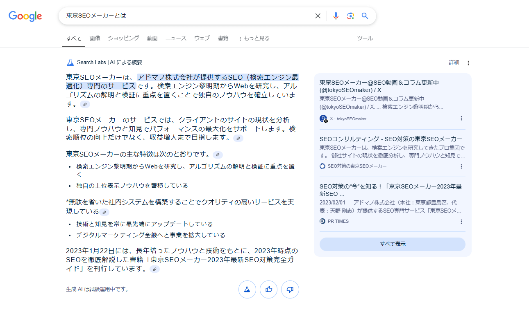Click the bullet デジタルマーケティング全般へと事業を拡大している
Viewport: 529px width, 314px height.
pos(151,235)
